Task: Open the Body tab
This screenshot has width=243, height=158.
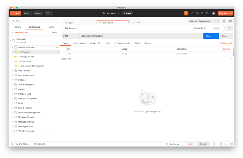Action: (108, 43)
